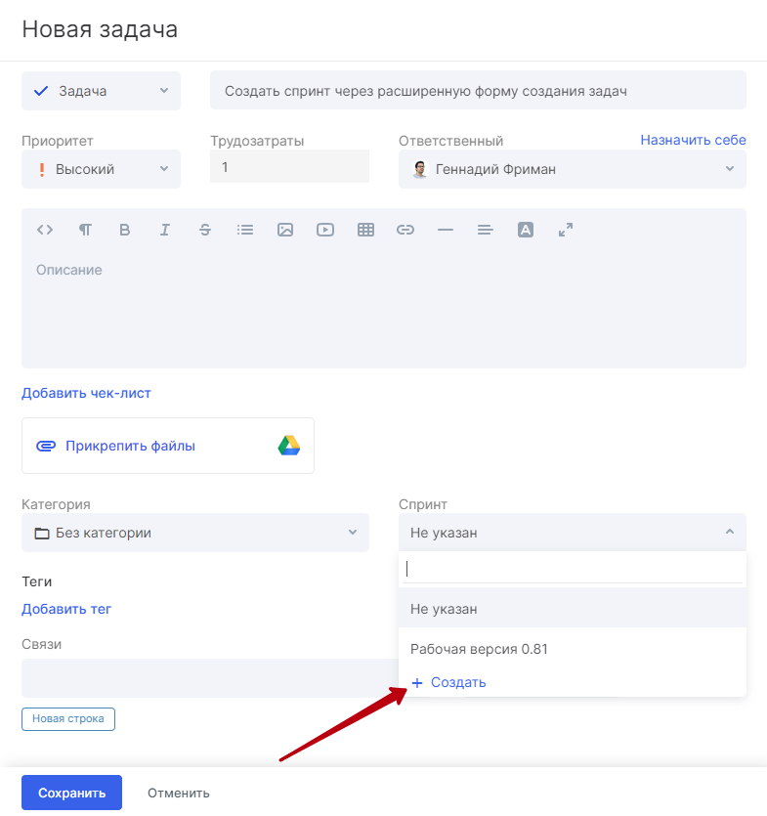Click the Назначить себе link
Viewport: 767px width, 816px height.
[693, 140]
